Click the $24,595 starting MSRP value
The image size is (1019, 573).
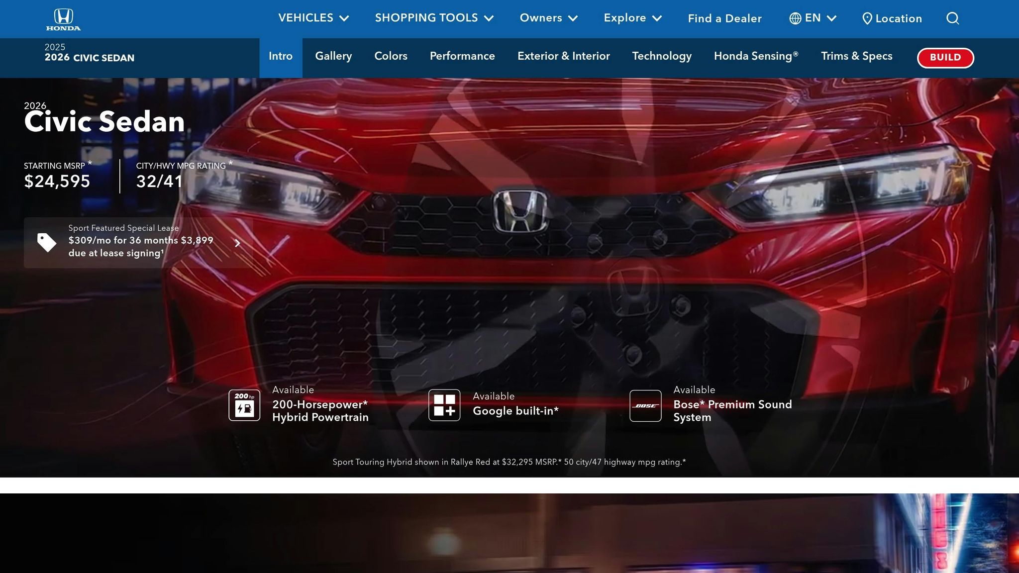click(x=57, y=182)
